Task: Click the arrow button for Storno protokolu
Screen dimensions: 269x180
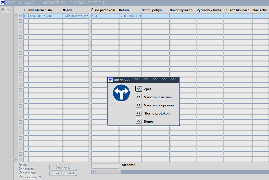Action: [x=138, y=113]
